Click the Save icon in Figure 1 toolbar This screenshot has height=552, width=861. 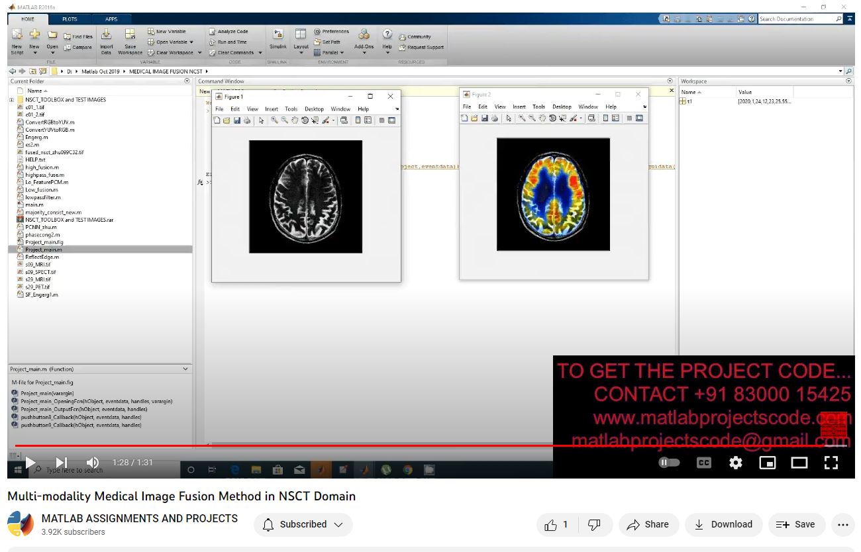(236, 120)
